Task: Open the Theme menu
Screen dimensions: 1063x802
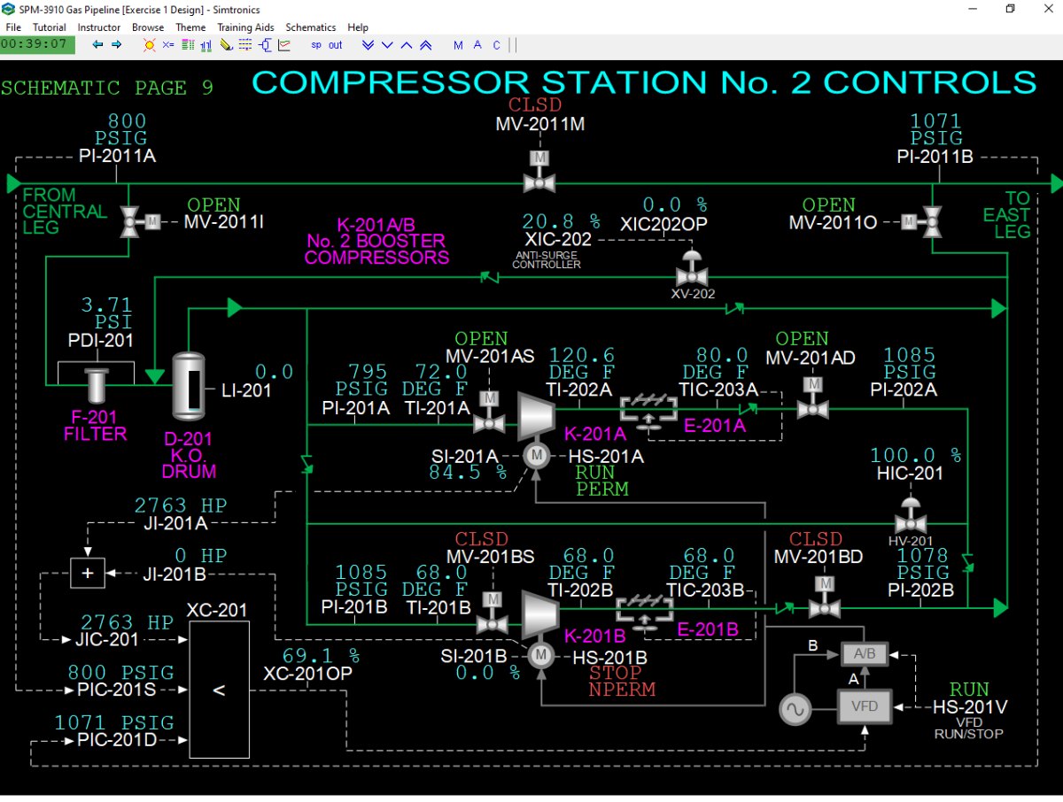Action: pos(190,27)
